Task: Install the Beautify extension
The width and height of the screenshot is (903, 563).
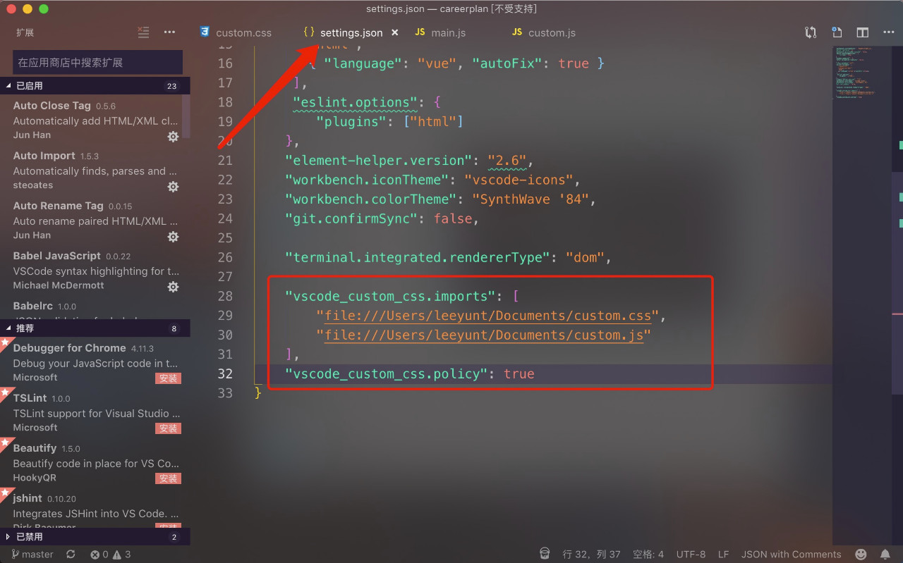Action: (168, 478)
